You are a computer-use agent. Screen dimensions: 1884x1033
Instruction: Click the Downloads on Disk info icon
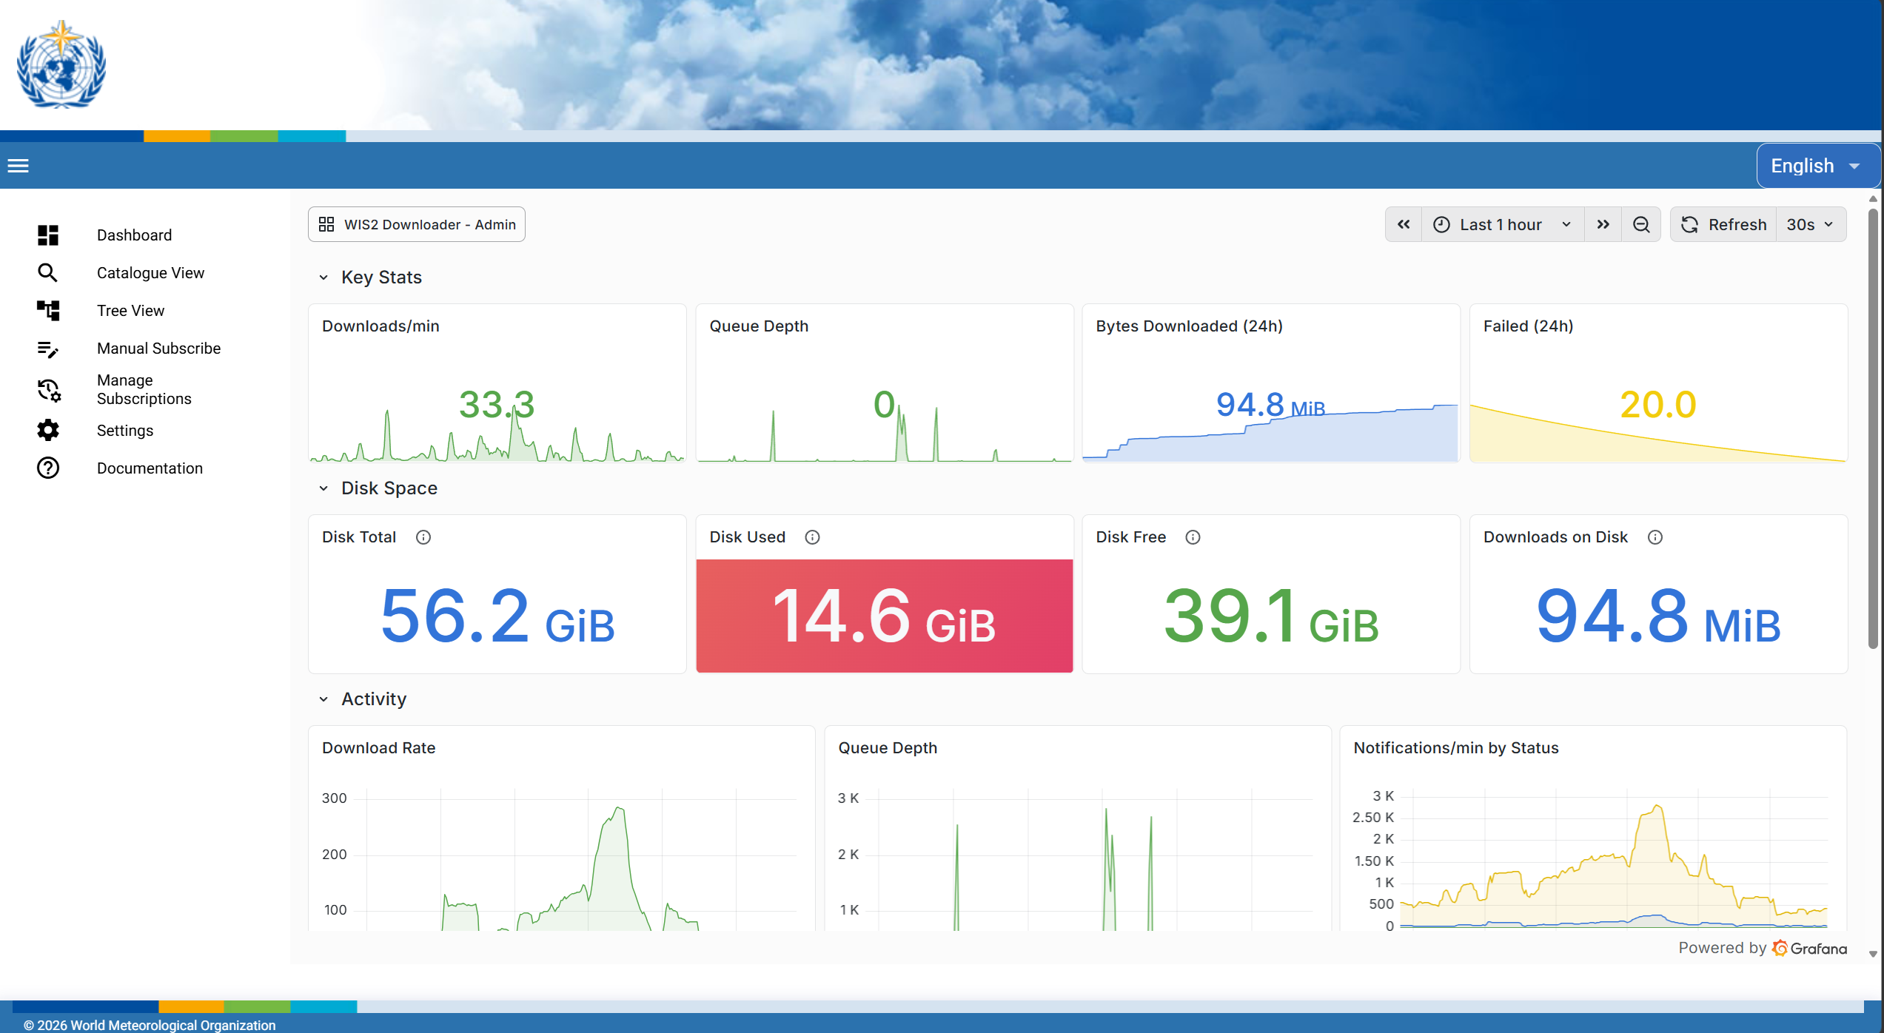point(1655,537)
